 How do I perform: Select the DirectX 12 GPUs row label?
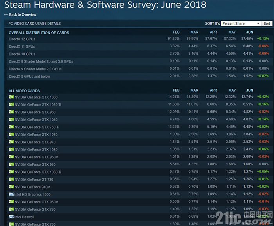click(x=22, y=39)
